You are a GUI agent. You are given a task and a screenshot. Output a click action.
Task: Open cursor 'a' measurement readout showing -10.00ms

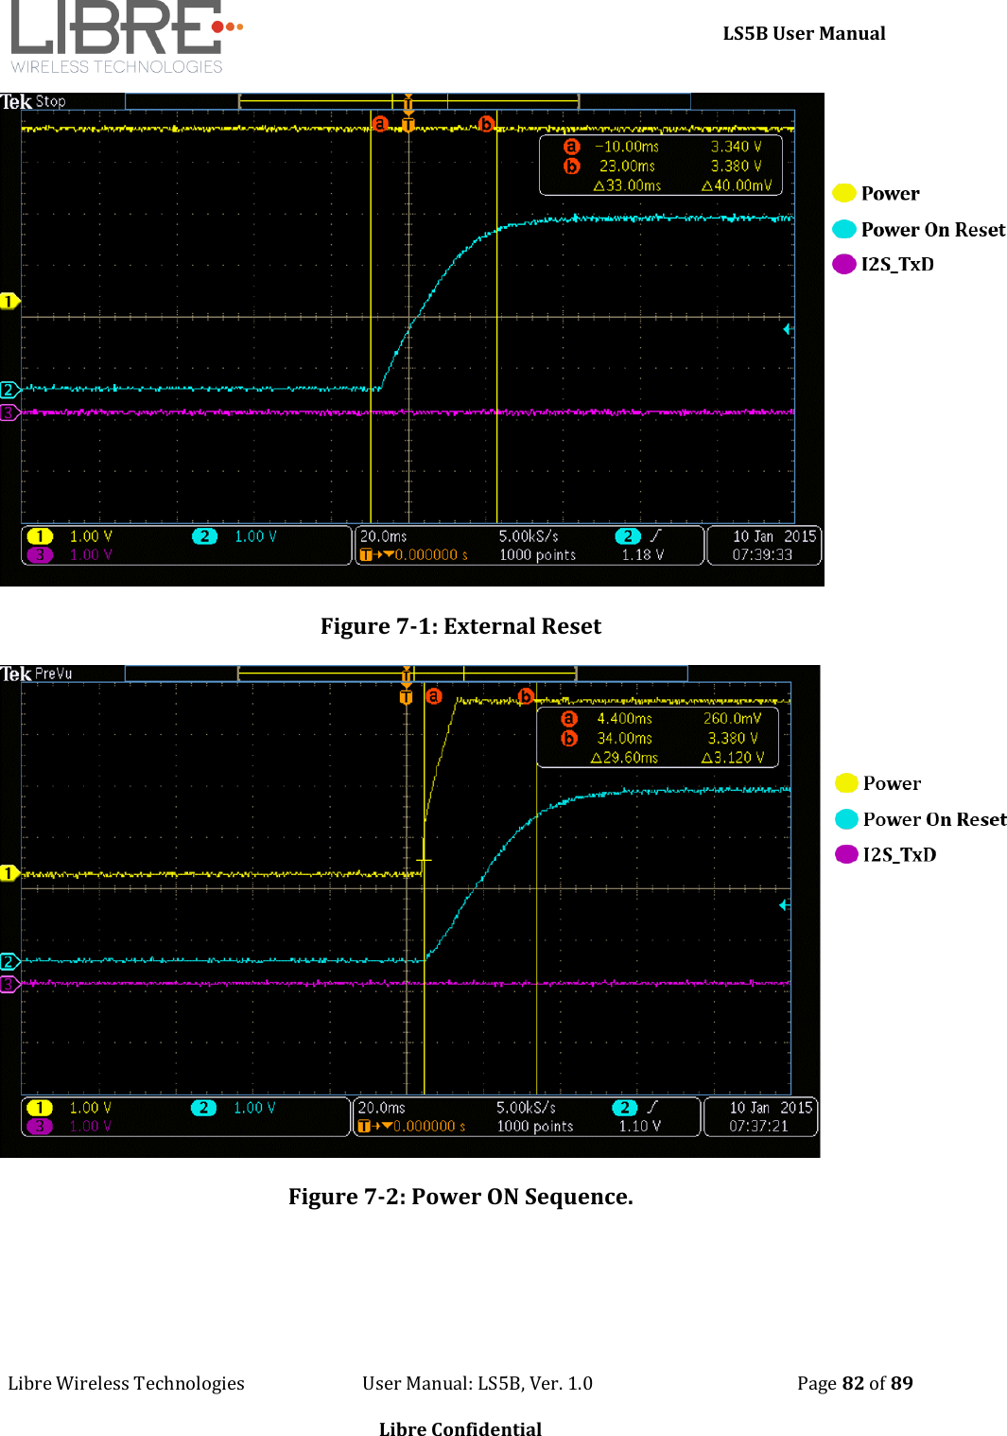pos(624,146)
